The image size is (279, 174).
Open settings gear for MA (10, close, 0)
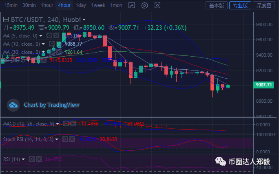[52, 44]
